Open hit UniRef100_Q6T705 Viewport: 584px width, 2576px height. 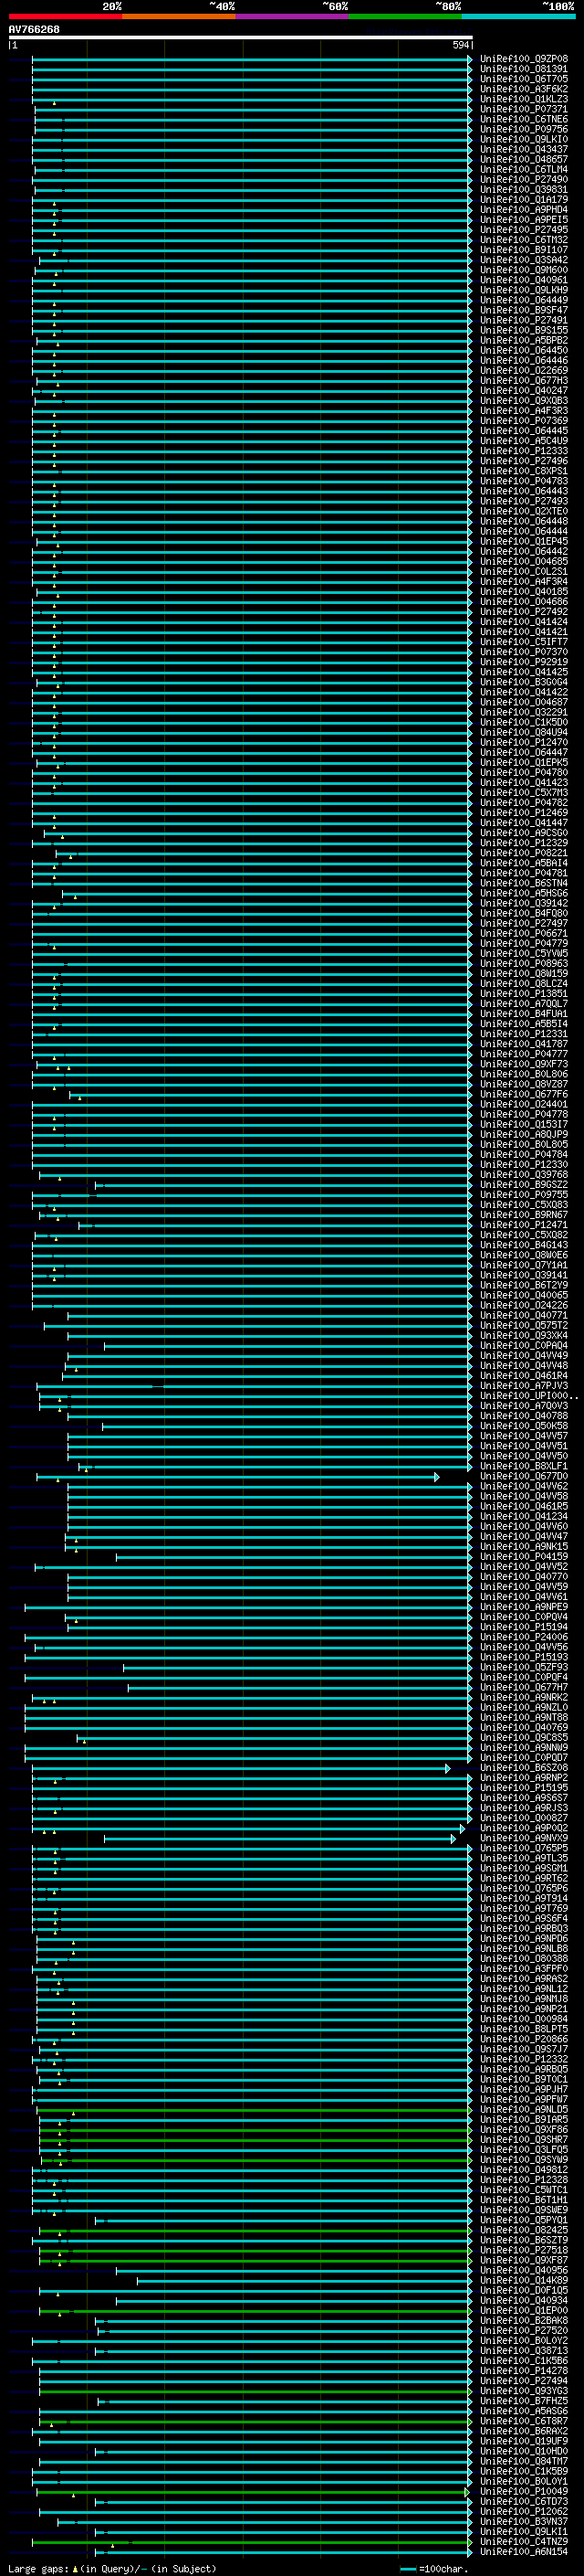point(524,79)
